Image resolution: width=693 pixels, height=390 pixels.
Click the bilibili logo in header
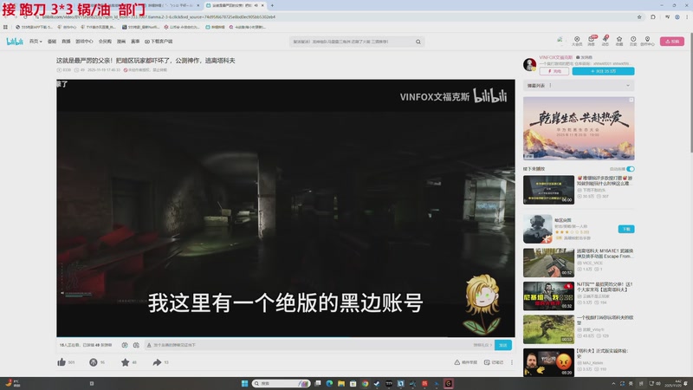tap(15, 42)
